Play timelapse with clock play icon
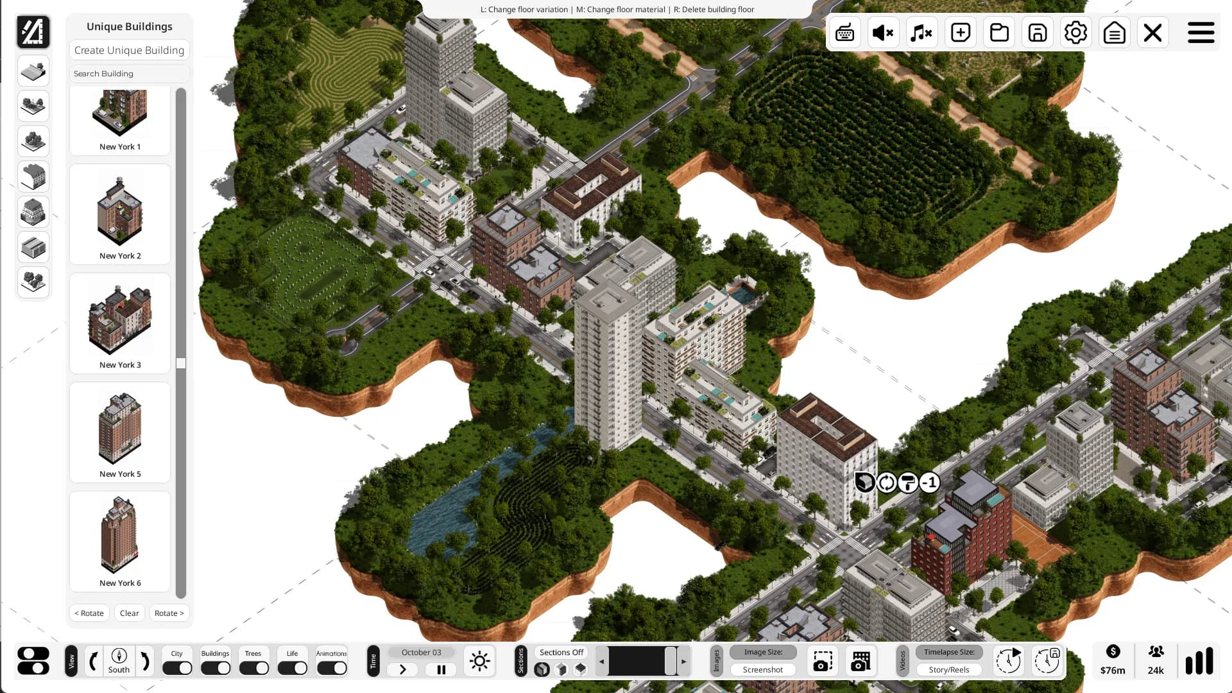The height and width of the screenshot is (693, 1232). point(1008,661)
